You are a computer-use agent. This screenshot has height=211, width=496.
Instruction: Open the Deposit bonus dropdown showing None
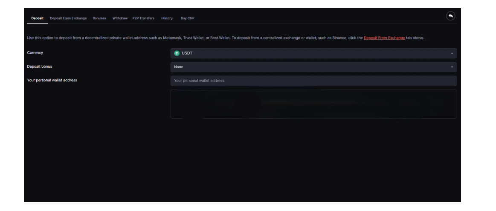(313, 67)
